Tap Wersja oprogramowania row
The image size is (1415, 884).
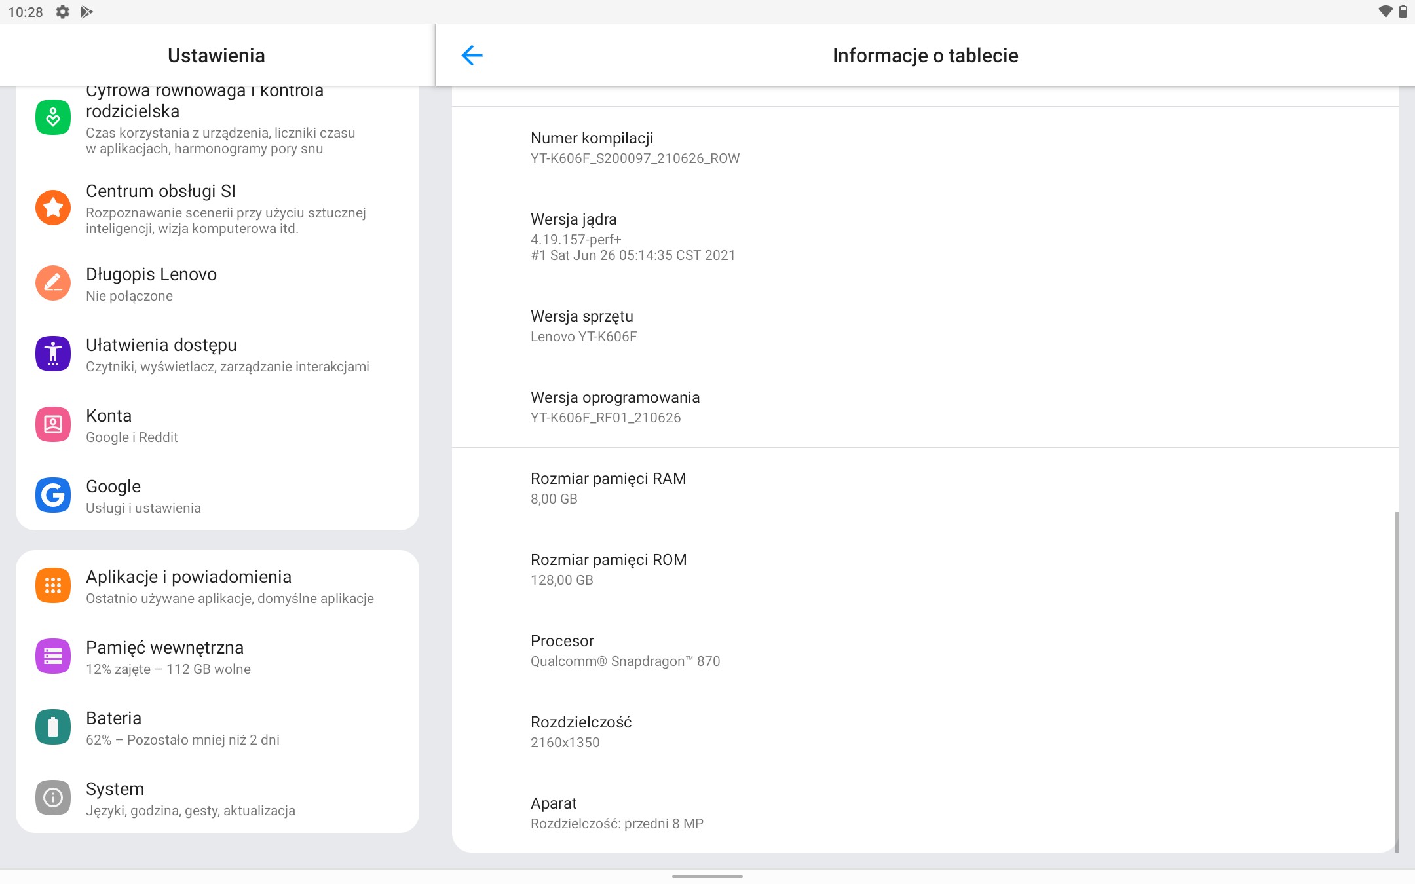tap(925, 407)
